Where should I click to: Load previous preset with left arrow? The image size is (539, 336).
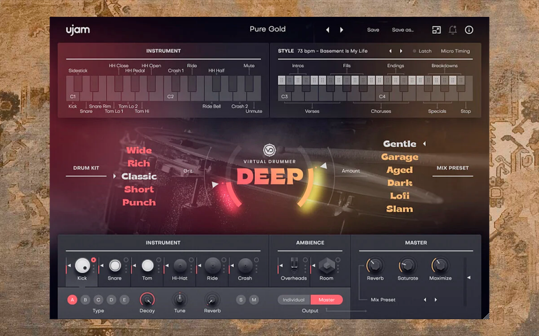click(x=327, y=30)
